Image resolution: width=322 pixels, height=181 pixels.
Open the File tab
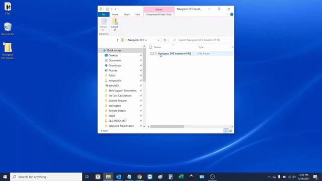point(104,15)
